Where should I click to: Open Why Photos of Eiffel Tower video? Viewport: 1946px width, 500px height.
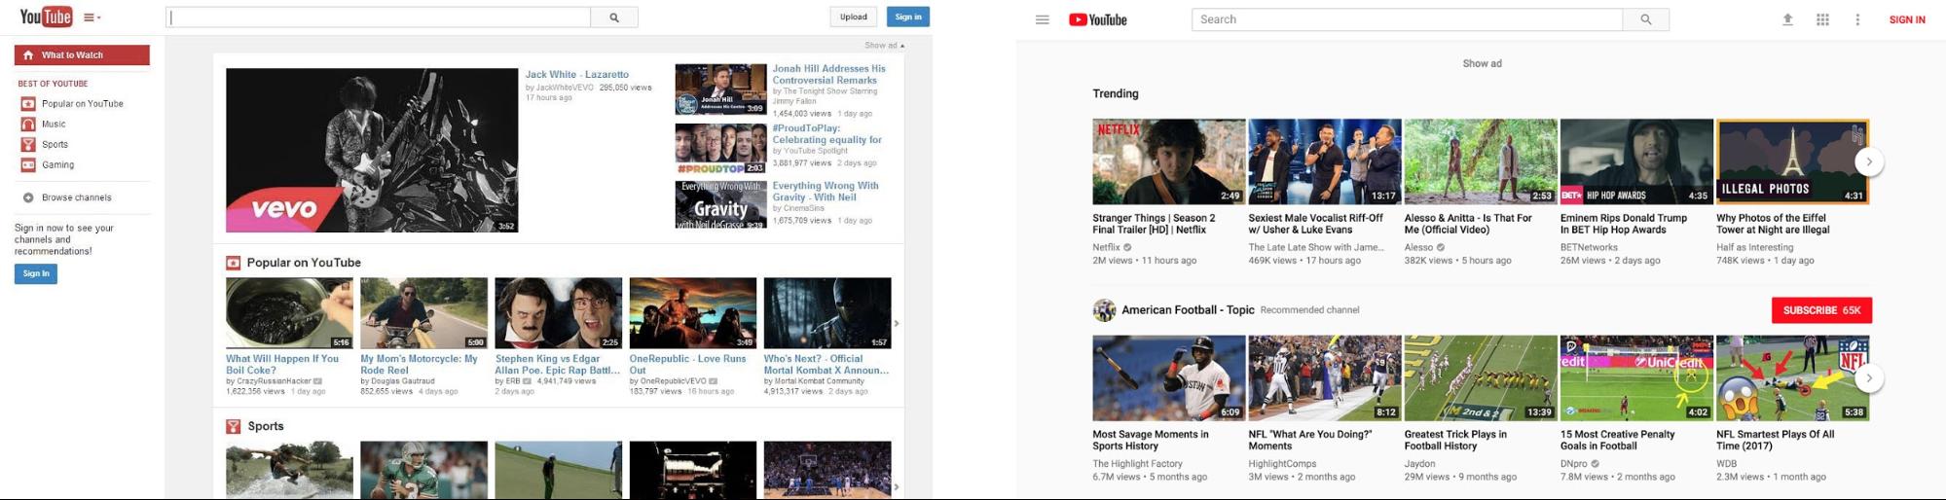(x=1792, y=161)
